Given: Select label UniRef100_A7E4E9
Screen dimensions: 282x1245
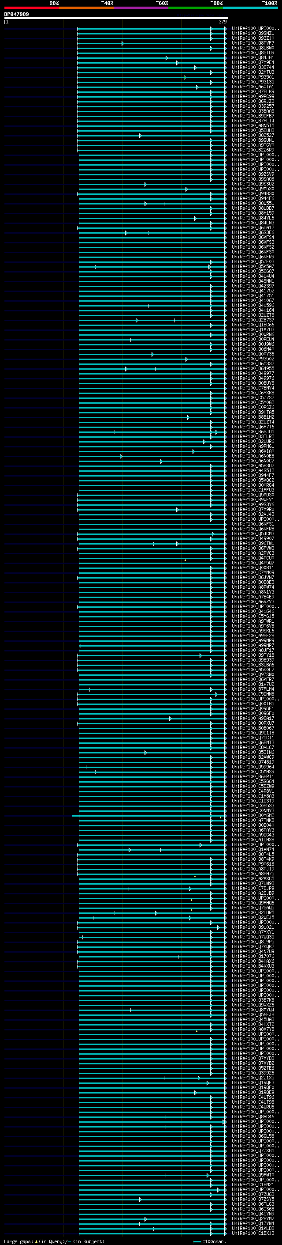Looking at the screenshot, I should [x=253, y=597].
